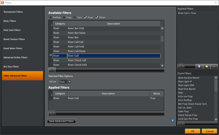Select the River Bet Raise row
This screenshot has height=135, width=219.
point(107,33)
